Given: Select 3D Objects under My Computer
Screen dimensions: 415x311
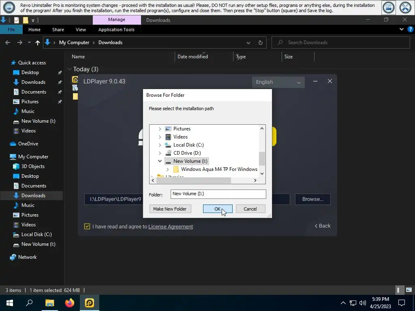Looking at the screenshot, I should 33,166.
